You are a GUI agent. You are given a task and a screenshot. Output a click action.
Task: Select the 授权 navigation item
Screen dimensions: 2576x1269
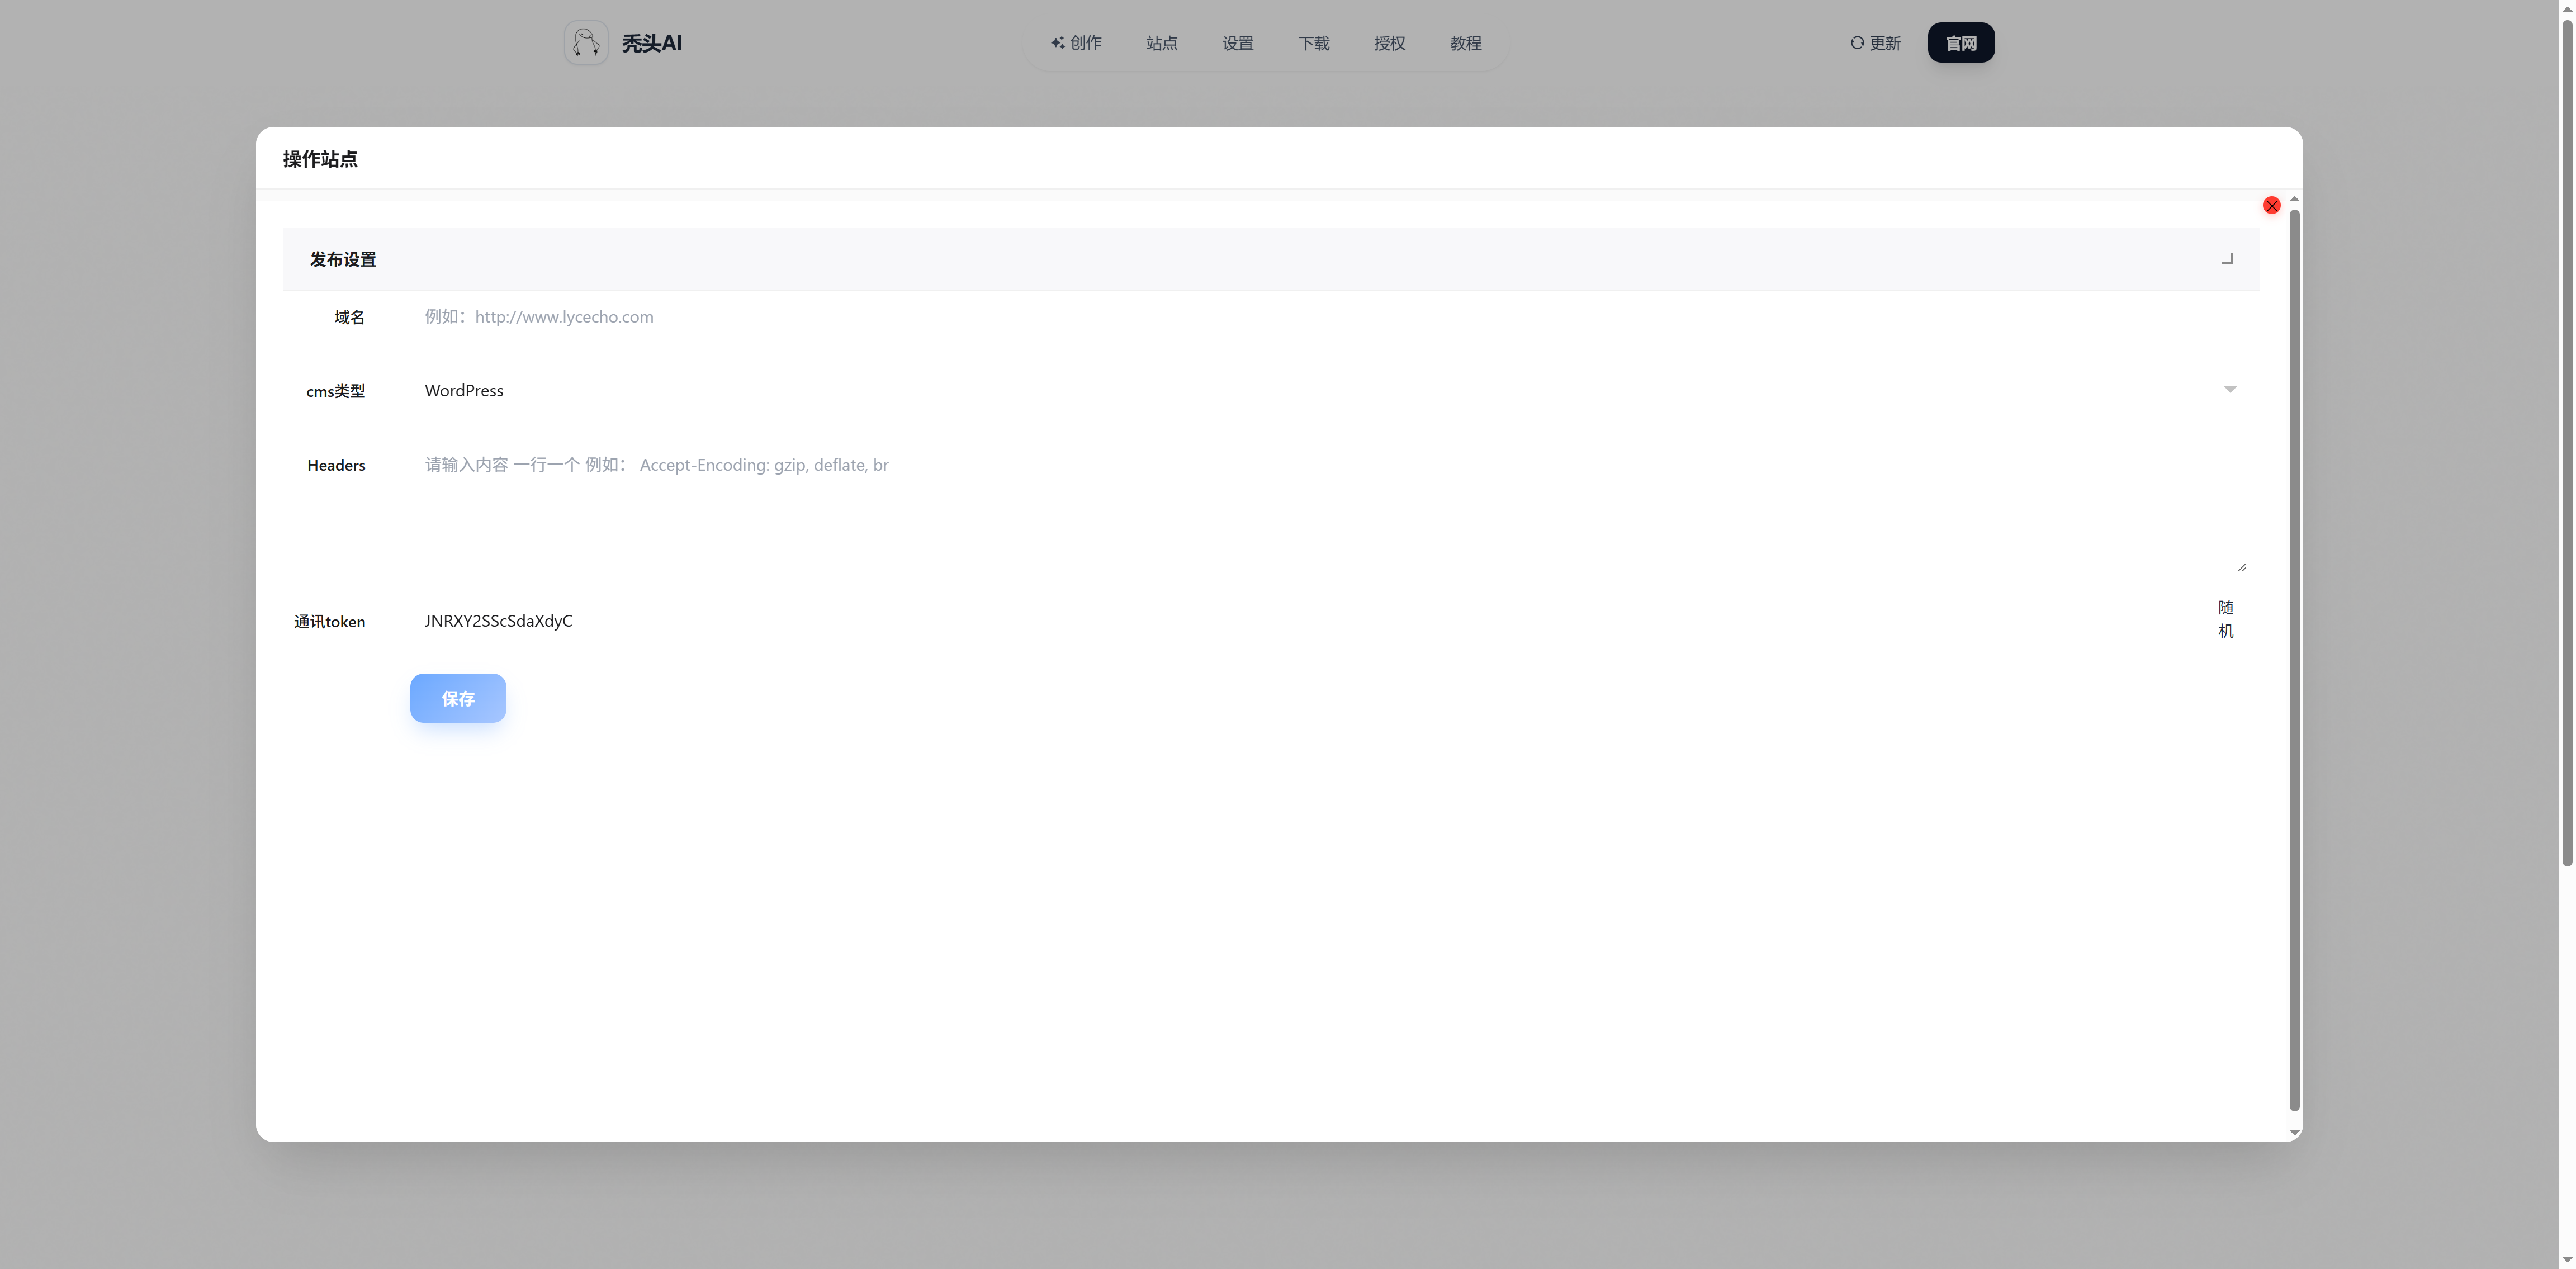(x=1389, y=43)
